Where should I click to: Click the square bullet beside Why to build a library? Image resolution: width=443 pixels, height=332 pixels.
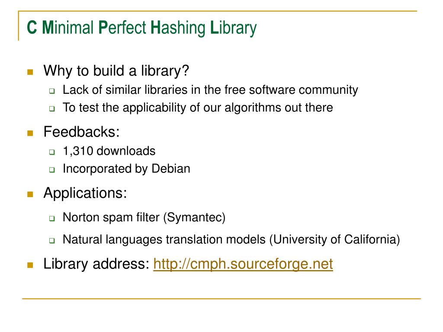point(30,72)
